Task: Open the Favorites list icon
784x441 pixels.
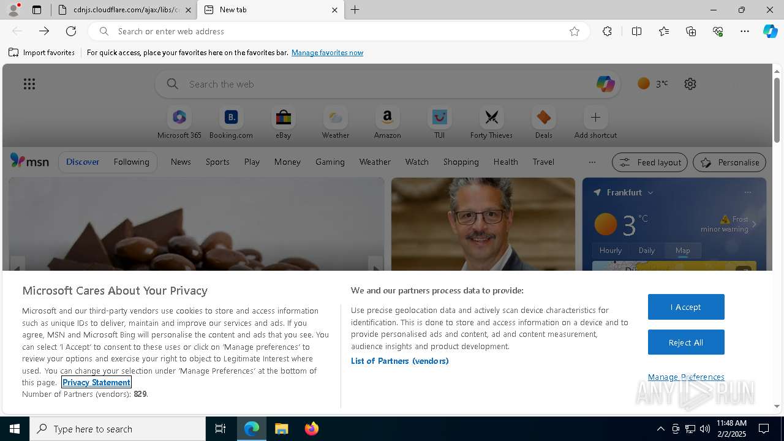Action: click(x=664, y=31)
